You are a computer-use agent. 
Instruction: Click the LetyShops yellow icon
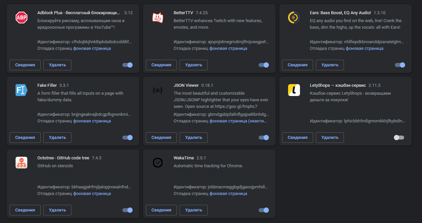294,90
